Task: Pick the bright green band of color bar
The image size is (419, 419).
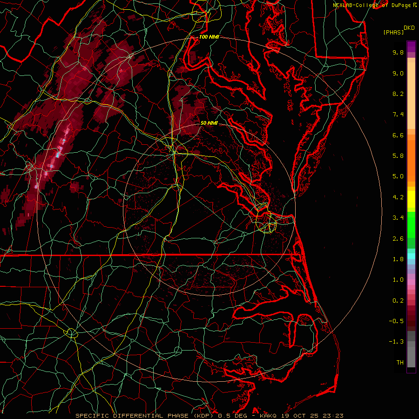Action: 411,224
